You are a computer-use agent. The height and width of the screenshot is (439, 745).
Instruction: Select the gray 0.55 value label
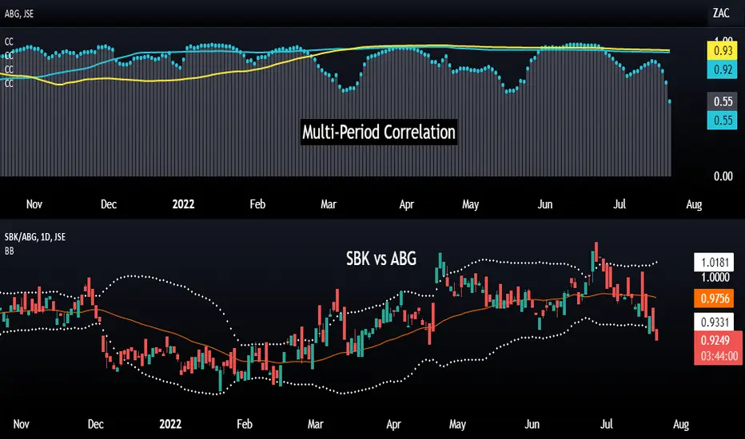point(722,101)
